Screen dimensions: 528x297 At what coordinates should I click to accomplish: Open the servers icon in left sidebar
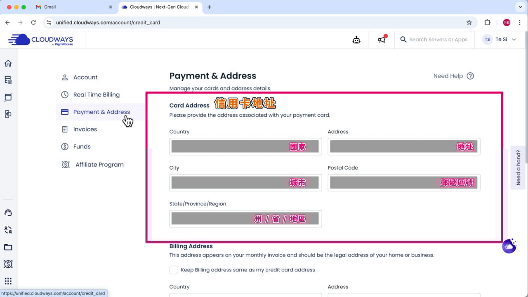(8, 80)
